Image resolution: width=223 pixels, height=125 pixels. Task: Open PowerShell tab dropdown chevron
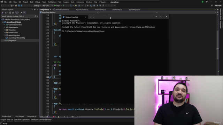point(93,17)
